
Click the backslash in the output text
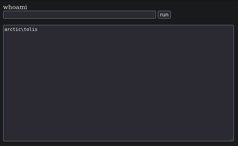tap(22, 29)
